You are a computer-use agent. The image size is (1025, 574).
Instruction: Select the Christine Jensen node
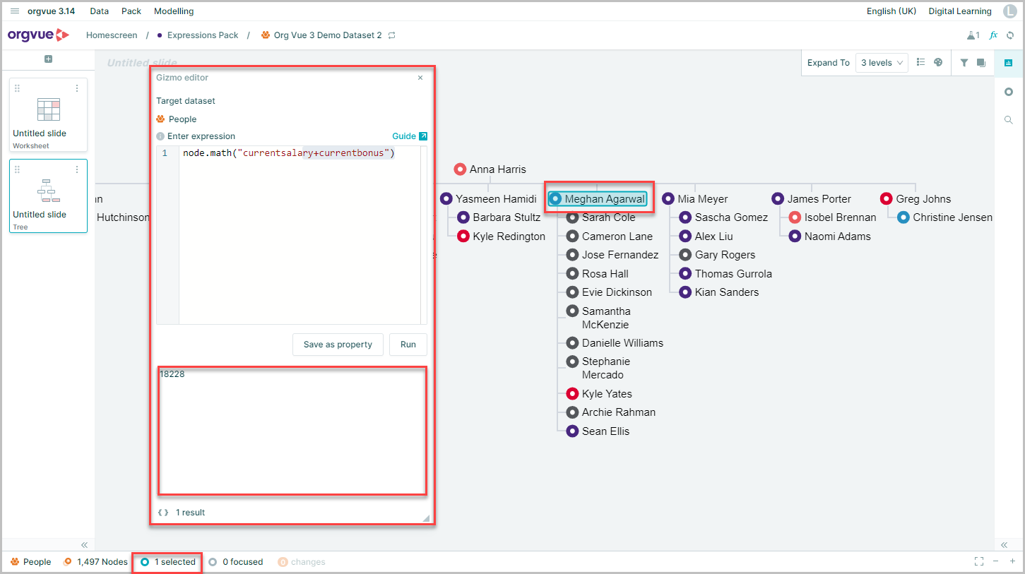click(944, 217)
